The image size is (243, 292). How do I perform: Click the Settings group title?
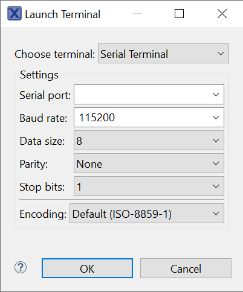click(x=39, y=75)
